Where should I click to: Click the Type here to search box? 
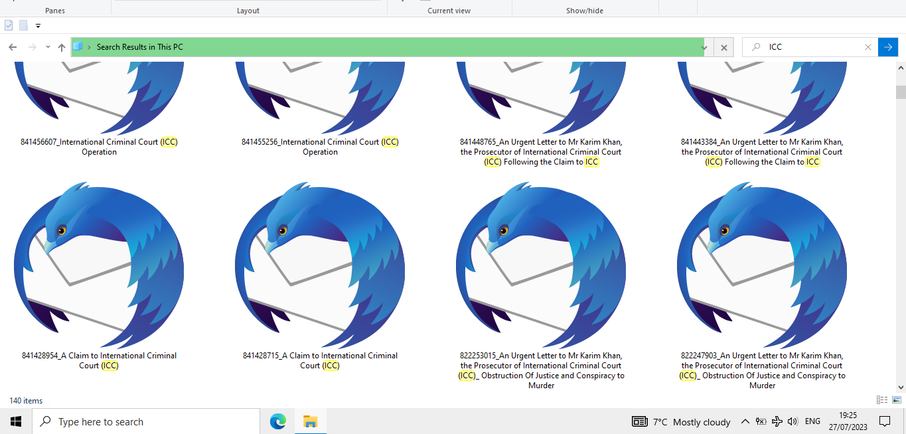tap(146, 421)
